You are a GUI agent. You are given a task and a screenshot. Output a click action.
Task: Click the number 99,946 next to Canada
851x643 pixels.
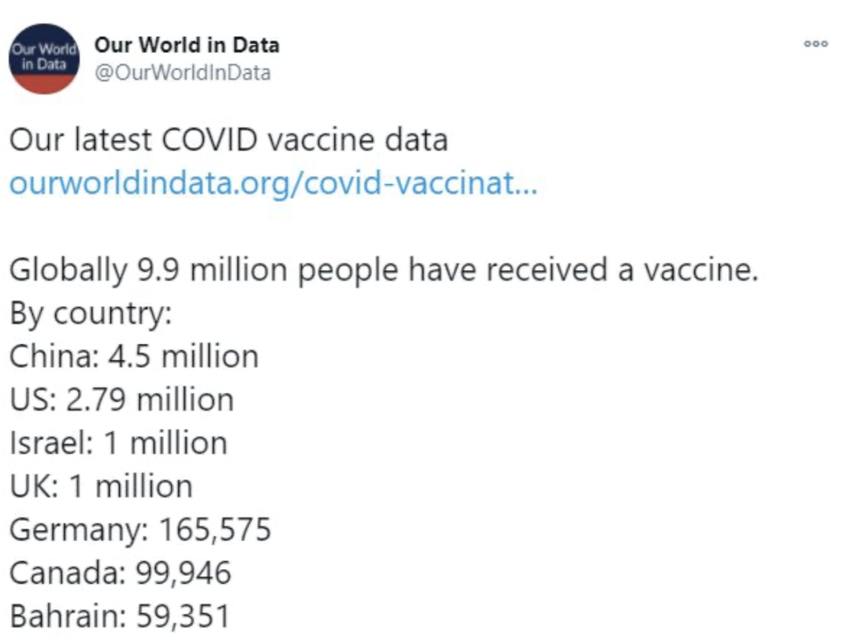(185, 573)
